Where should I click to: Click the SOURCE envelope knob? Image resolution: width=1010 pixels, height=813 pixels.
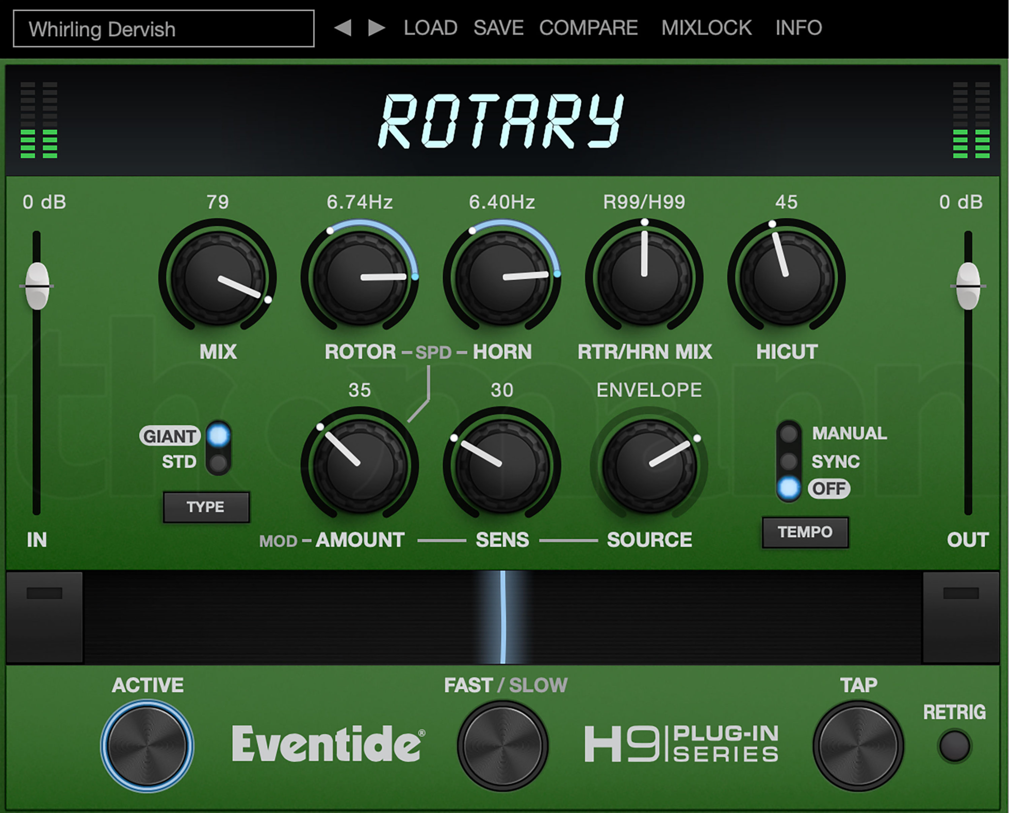[649, 465]
